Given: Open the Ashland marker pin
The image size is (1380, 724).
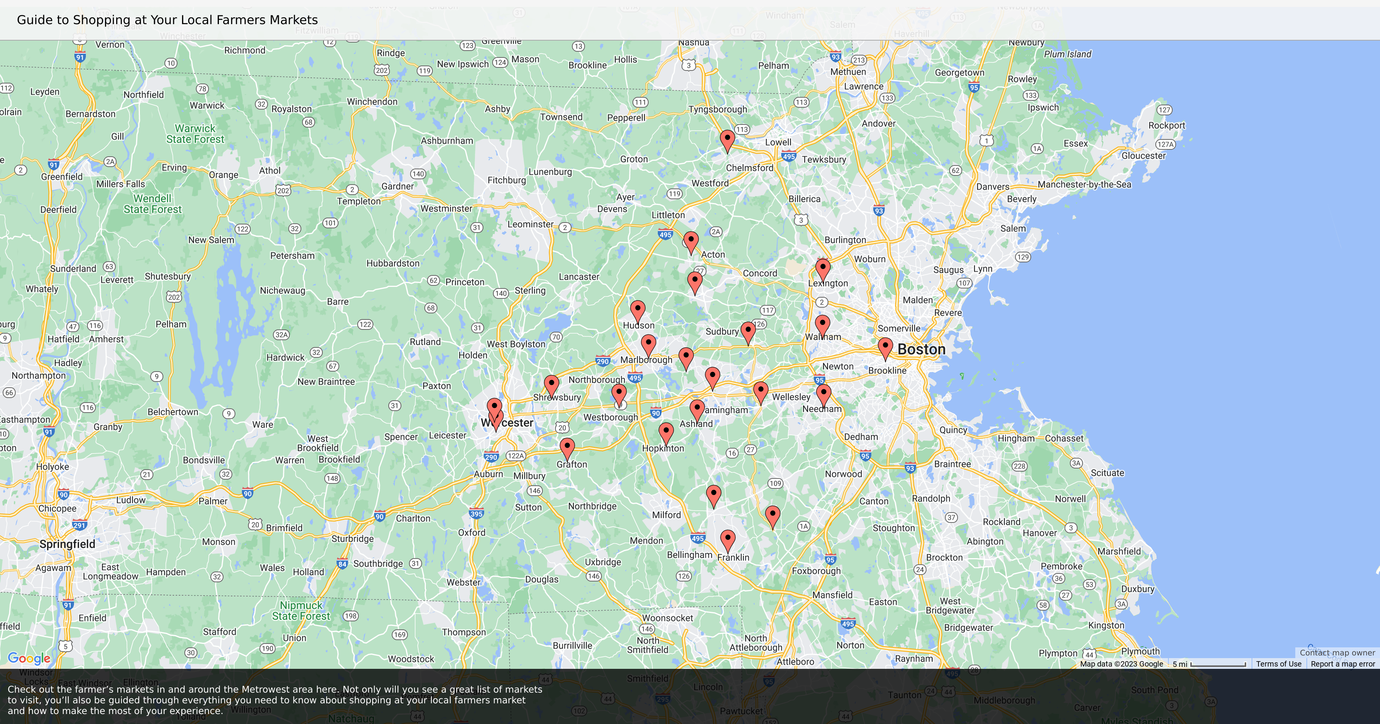Looking at the screenshot, I should 697,411.
